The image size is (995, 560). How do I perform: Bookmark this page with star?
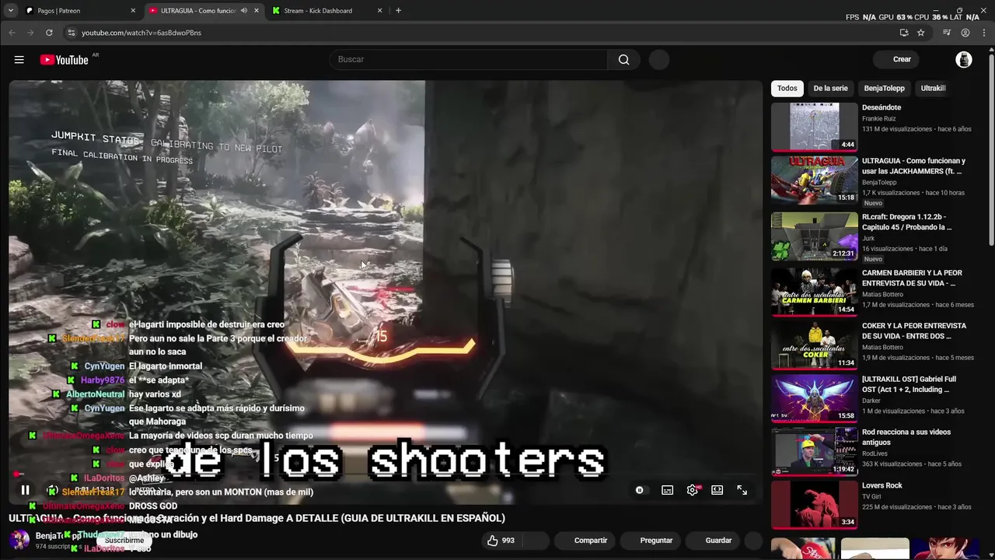pos(921,33)
